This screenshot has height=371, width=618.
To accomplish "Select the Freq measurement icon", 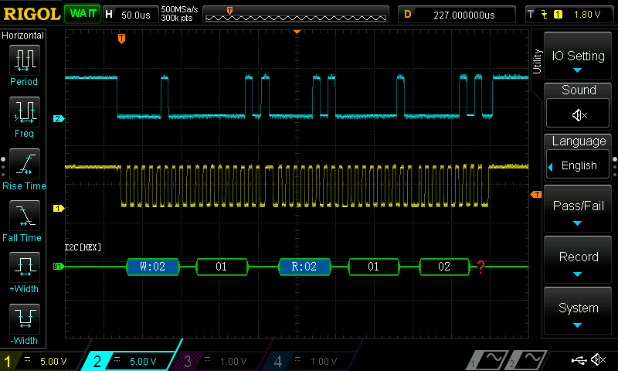I will click(x=25, y=111).
